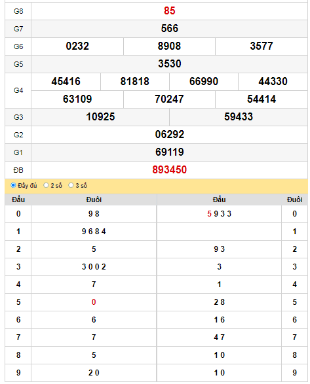The height and width of the screenshot is (384, 310).
Task: Click the left "Đầu" column header
Action: (18, 200)
